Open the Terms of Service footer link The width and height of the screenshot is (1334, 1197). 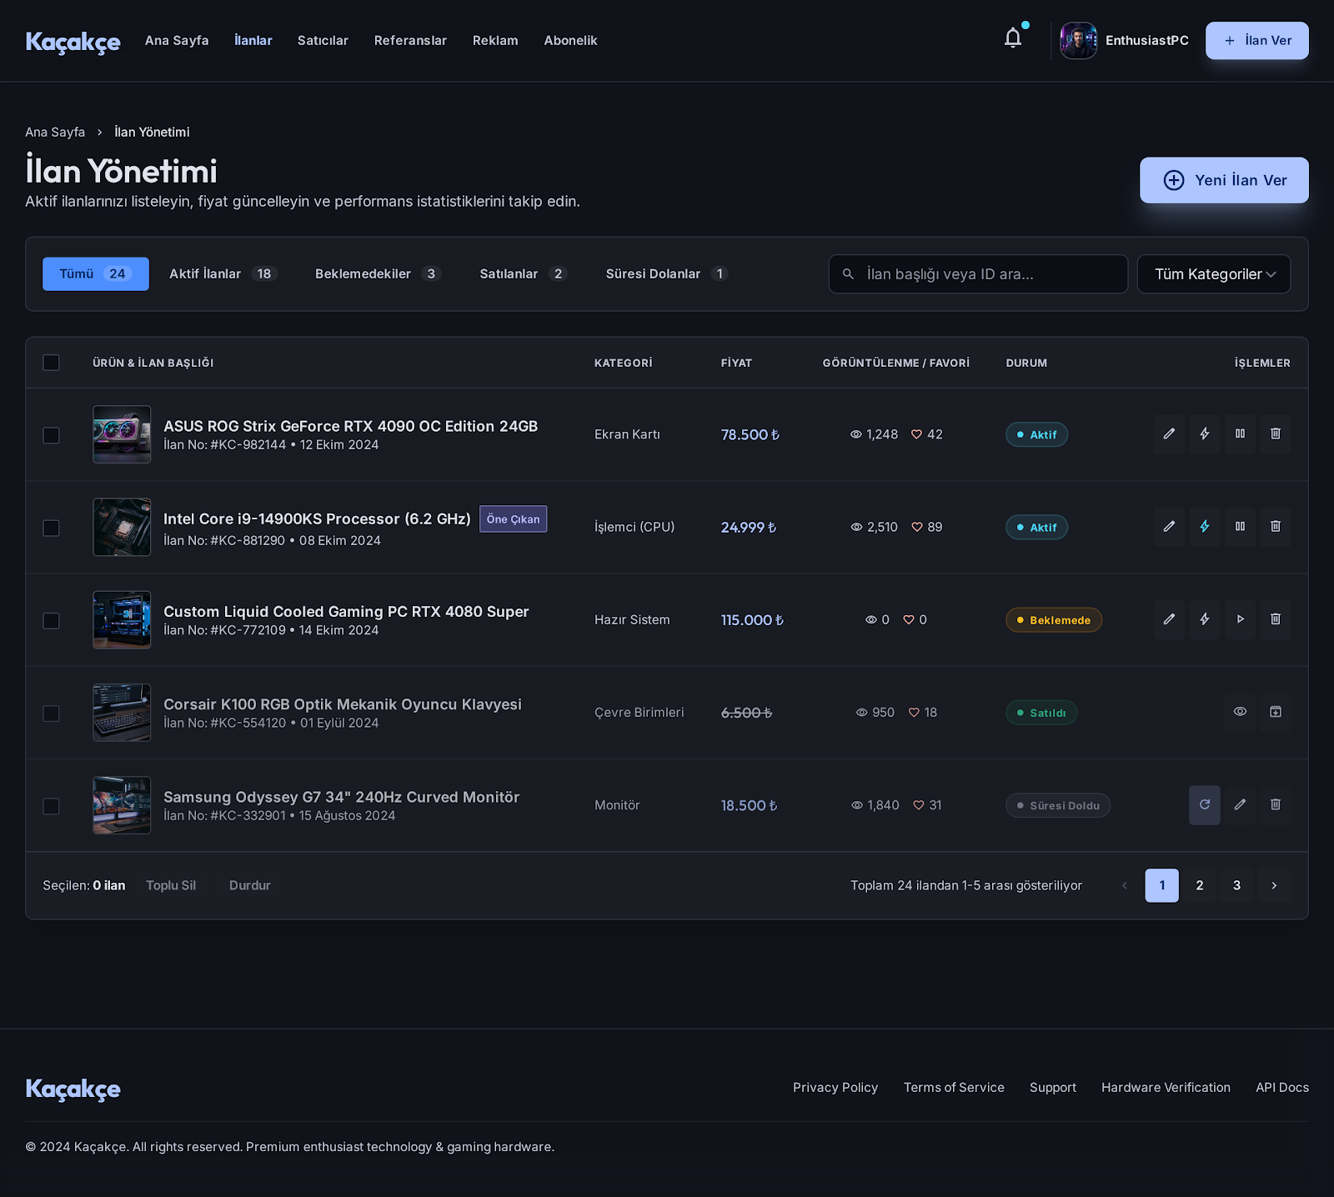click(x=954, y=1087)
